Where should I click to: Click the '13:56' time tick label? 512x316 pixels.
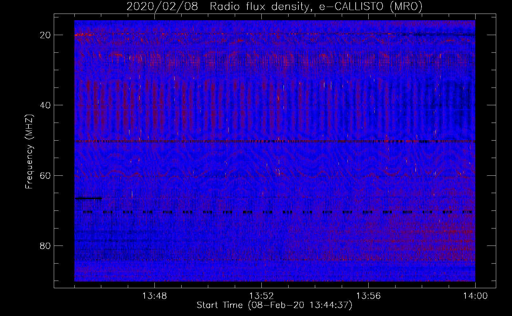coord(368,296)
